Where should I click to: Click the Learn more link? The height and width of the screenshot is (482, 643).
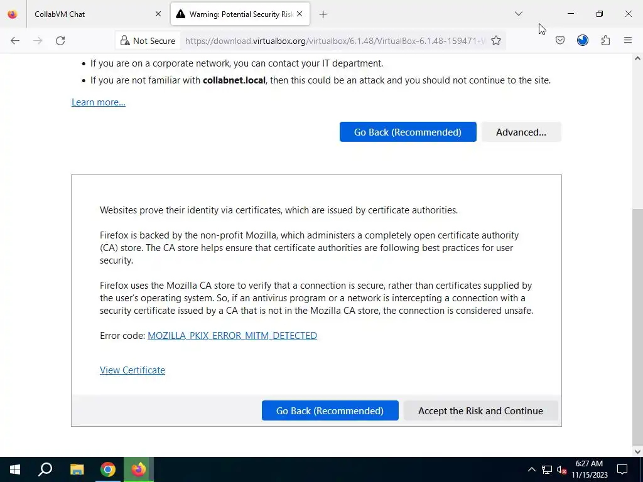(x=99, y=102)
